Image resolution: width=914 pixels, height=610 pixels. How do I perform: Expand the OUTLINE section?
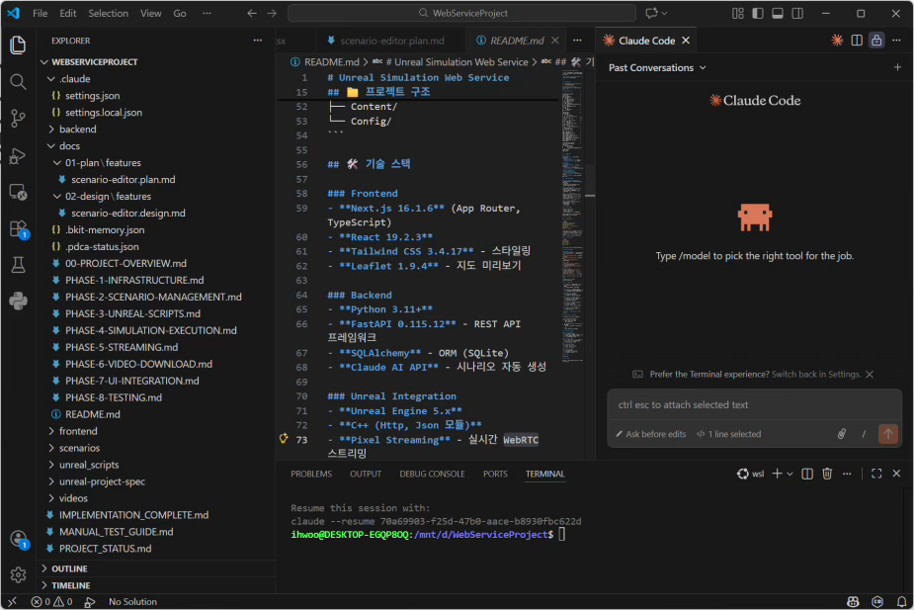(x=69, y=568)
